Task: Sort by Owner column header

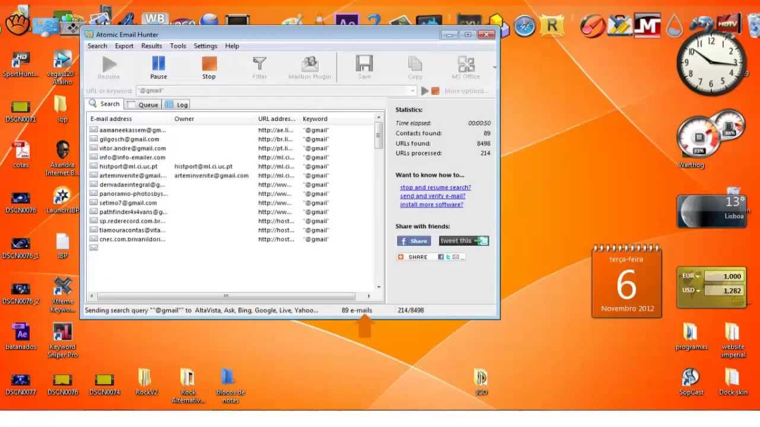Action: click(x=214, y=119)
